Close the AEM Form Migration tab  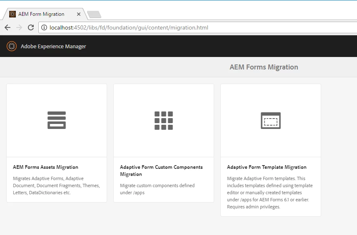[x=79, y=14]
